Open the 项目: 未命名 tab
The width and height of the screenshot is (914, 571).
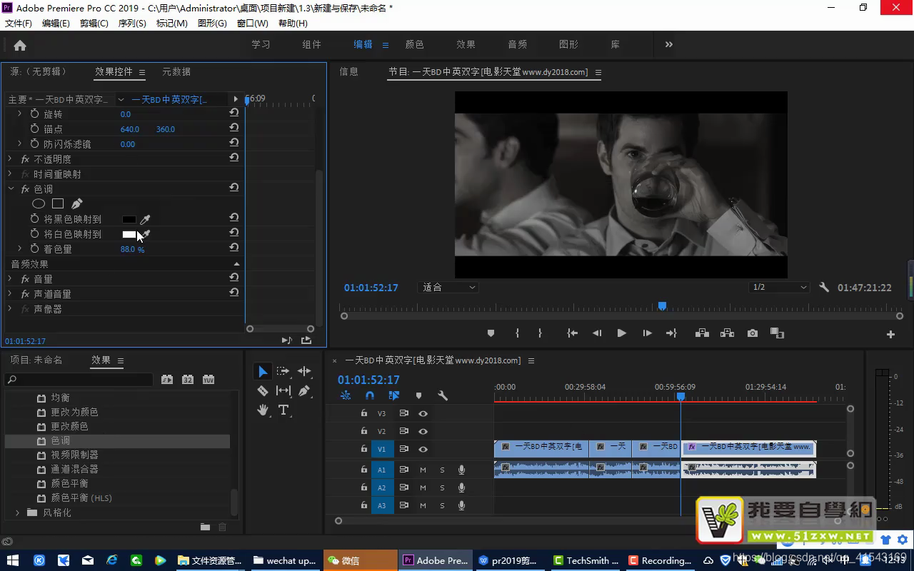pyautogui.click(x=36, y=360)
